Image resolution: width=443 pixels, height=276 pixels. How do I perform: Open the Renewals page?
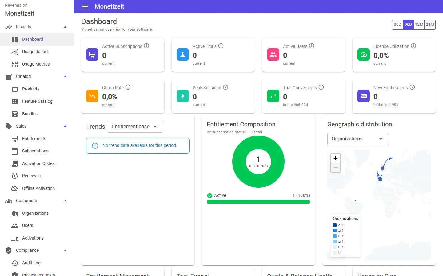(x=37, y=176)
